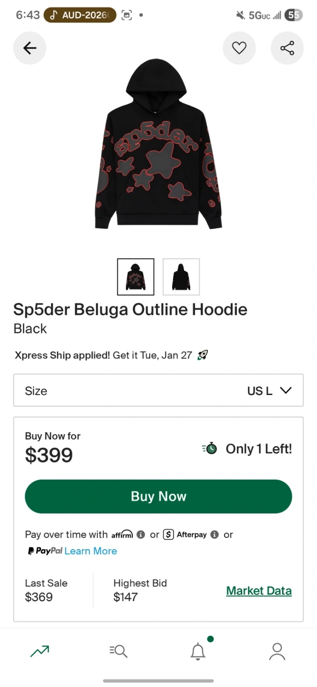Click the Affirm info icon
The width and height of the screenshot is (317, 687).
pyautogui.click(x=141, y=534)
